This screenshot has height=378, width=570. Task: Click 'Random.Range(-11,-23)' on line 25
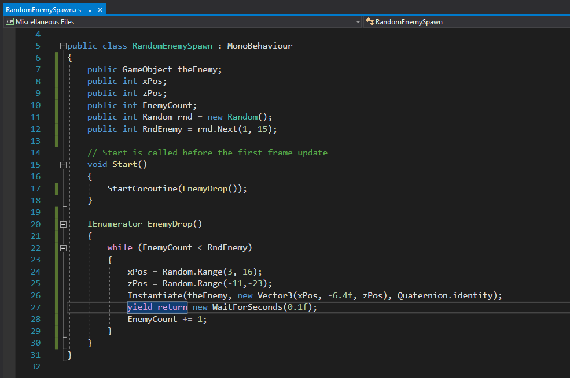tap(215, 283)
